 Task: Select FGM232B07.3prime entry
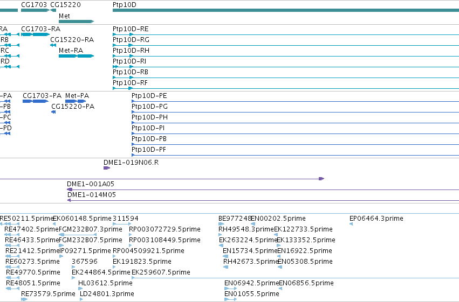(91, 229)
